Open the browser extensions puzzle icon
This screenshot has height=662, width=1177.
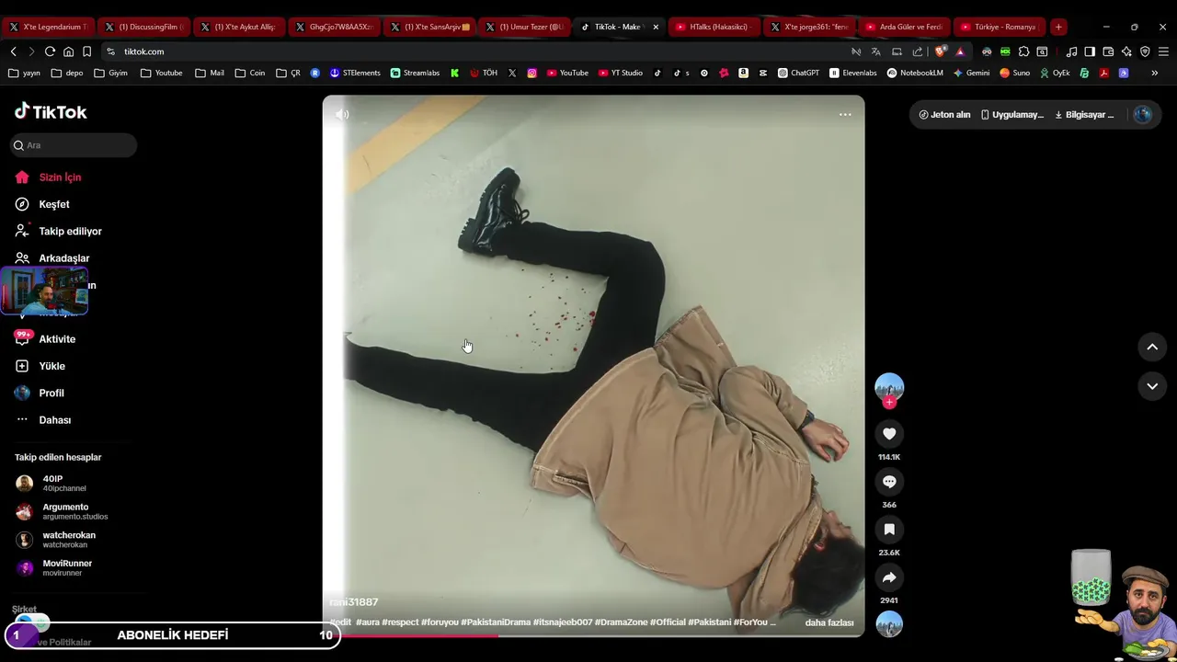point(1023,51)
